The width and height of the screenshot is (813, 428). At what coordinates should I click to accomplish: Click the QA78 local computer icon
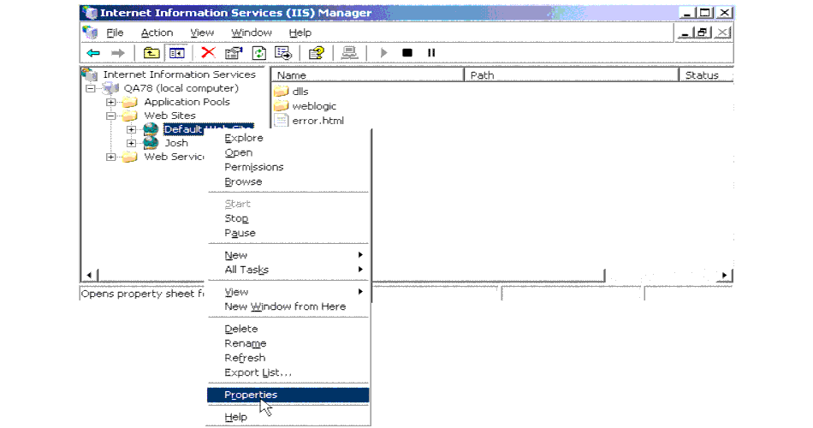tap(111, 88)
